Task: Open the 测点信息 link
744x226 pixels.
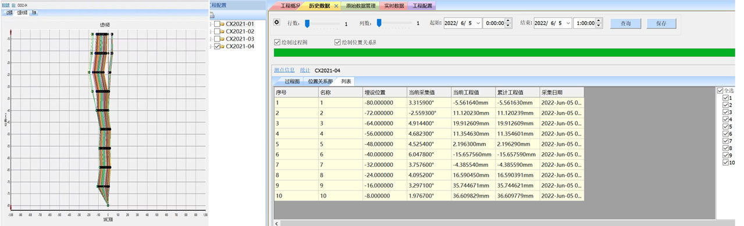Action: pos(285,70)
